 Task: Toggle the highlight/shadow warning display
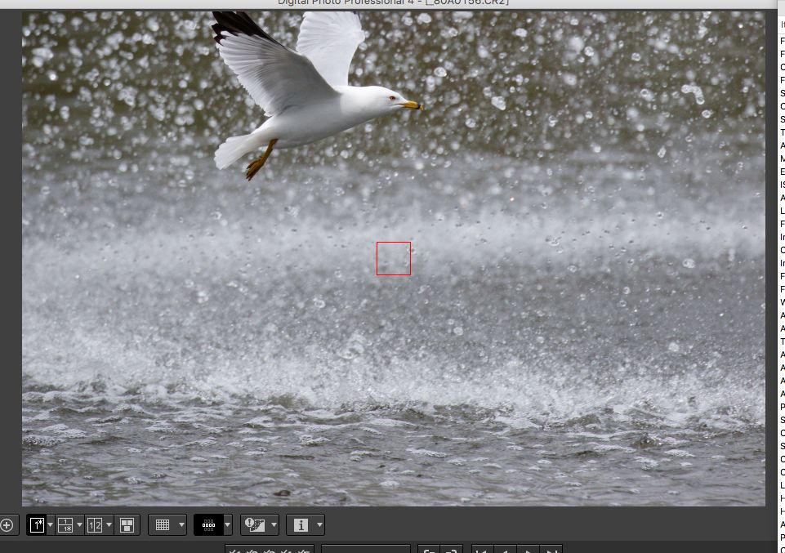point(255,525)
